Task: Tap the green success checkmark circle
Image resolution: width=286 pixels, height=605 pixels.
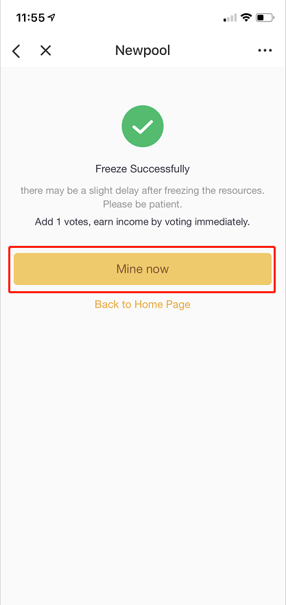Action: tap(143, 126)
